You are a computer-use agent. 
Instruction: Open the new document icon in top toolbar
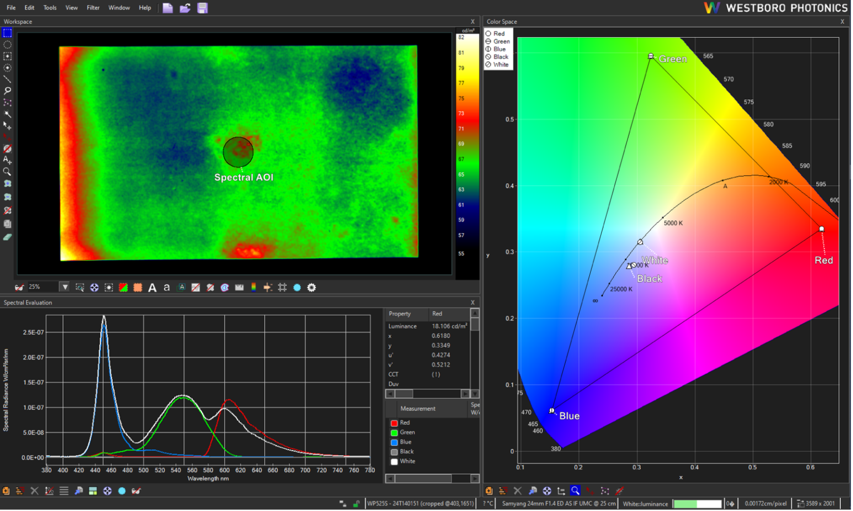click(x=168, y=8)
